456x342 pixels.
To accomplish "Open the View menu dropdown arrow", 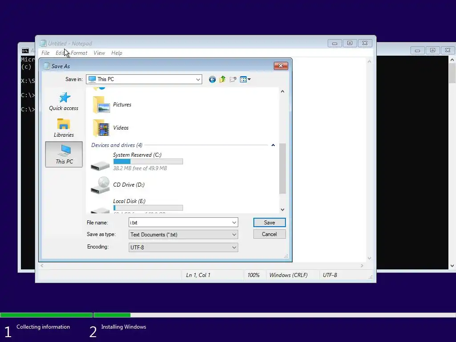I will point(249,79).
